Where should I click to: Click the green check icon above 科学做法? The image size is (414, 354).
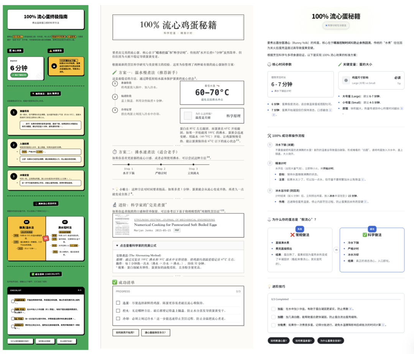click(x=365, y=235)
